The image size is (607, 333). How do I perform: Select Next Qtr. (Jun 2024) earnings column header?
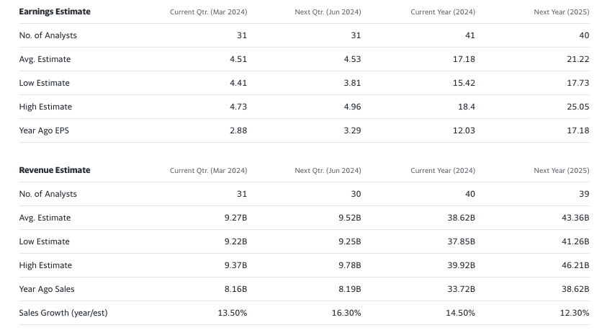pos(328,12)
